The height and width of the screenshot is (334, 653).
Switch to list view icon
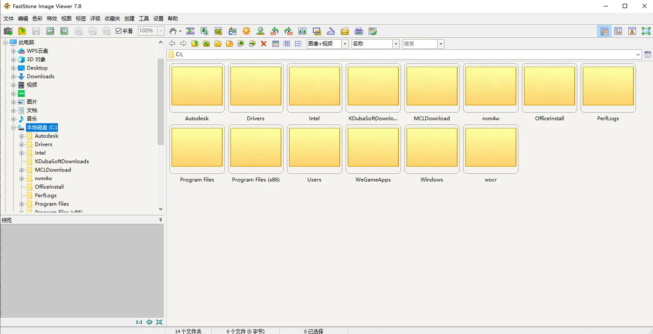[x=298, y=44]
